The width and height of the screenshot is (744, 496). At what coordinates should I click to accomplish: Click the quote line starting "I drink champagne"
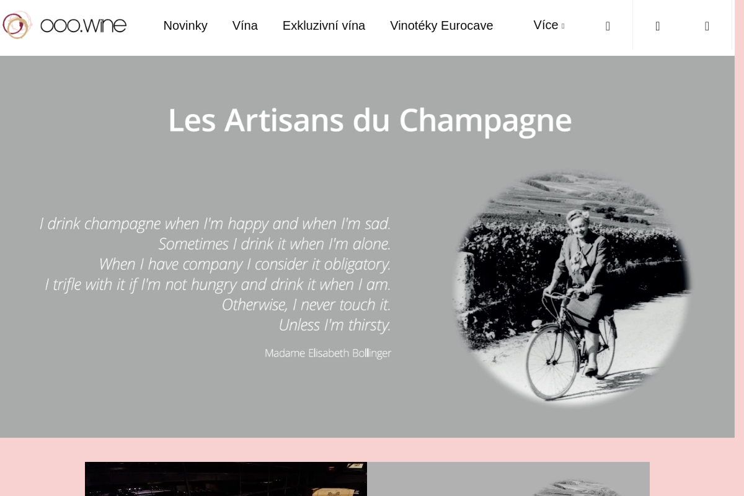point(215,223)
